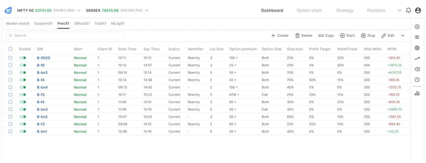Toggle the Enable switch for B-0920

tap(23, 58)
